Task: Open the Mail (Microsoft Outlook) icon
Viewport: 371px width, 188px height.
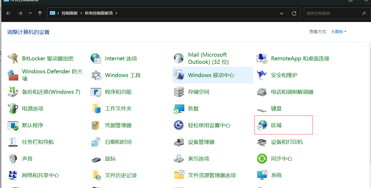Action: tap(179, 59)
